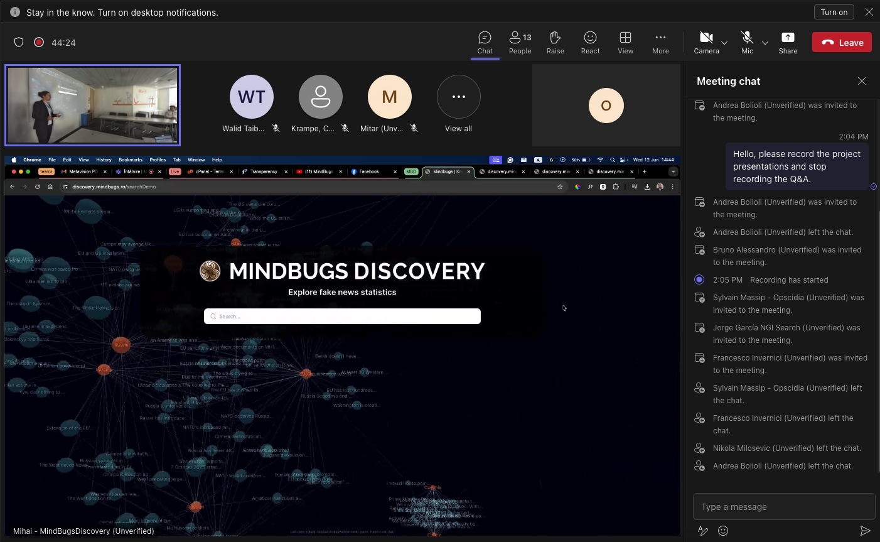Click the reload button in shared Chrome

pyautogui.click(x=38, y=187)
